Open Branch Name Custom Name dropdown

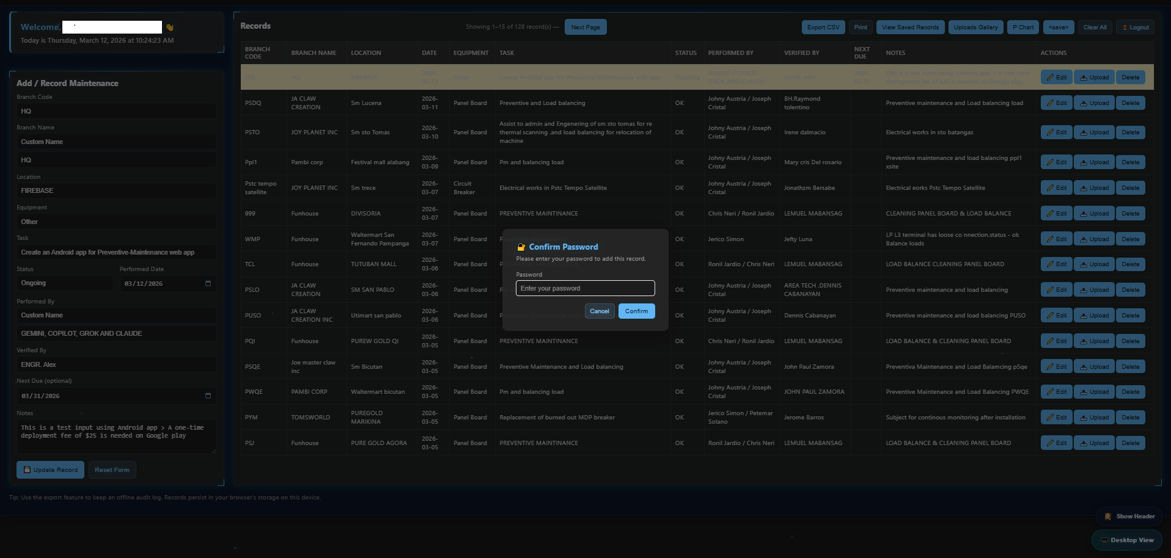[116, 142]
